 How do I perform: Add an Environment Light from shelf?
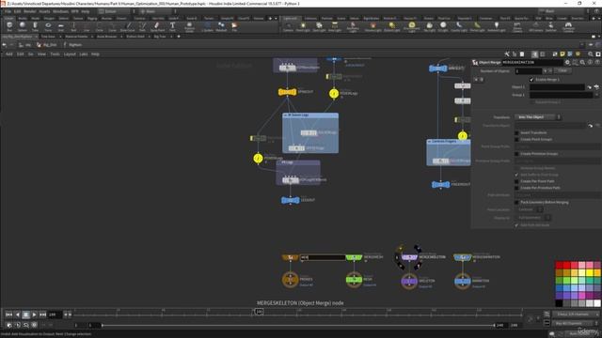(x=412, y=26)
